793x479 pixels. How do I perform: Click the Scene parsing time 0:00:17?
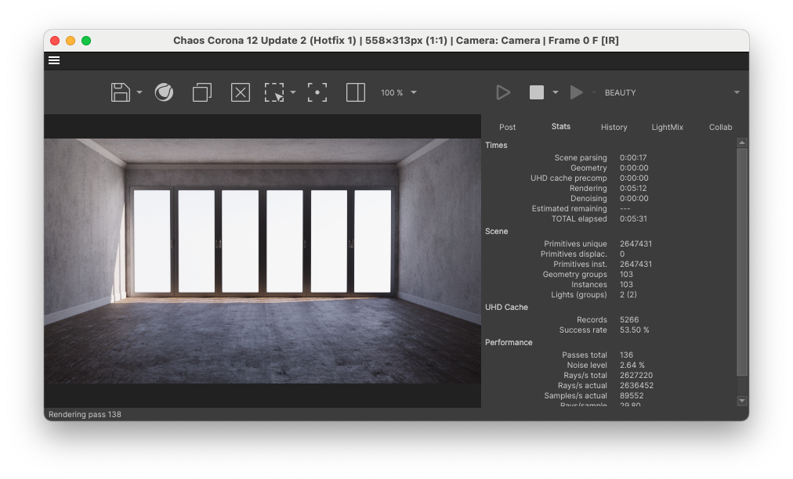click(x=633, y=157)
